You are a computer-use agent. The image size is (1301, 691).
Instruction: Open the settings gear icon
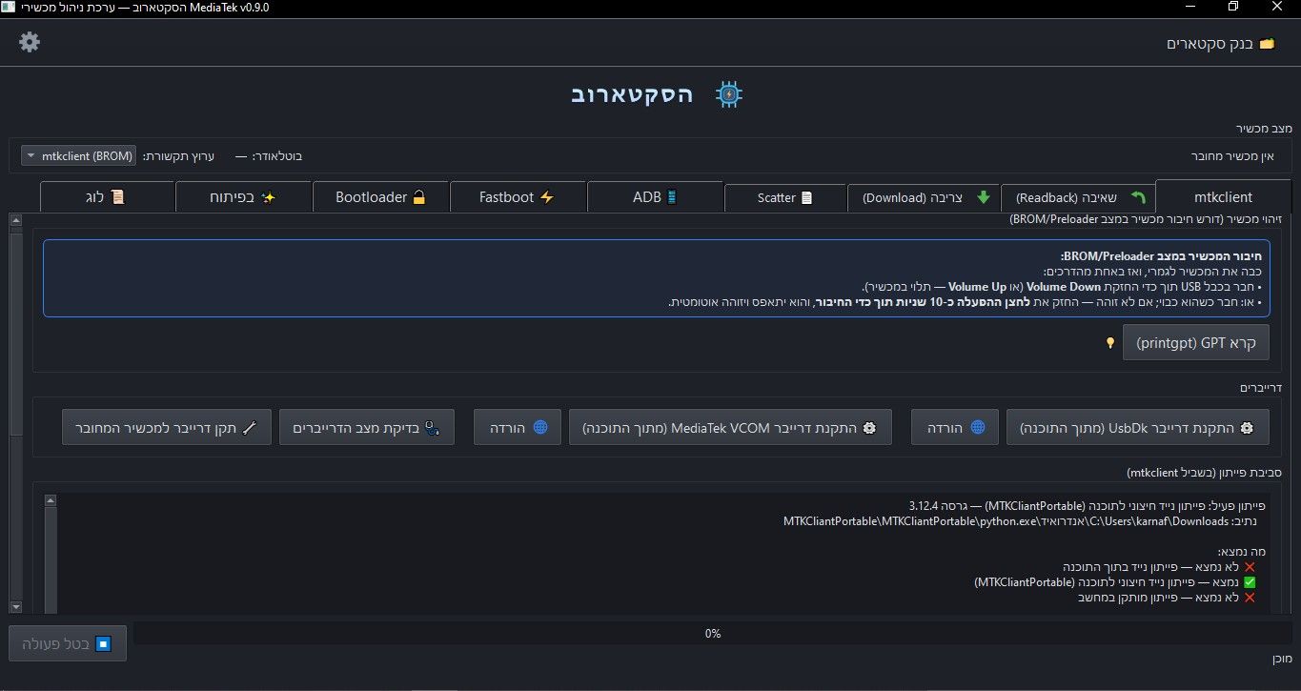tap(30, 42)
